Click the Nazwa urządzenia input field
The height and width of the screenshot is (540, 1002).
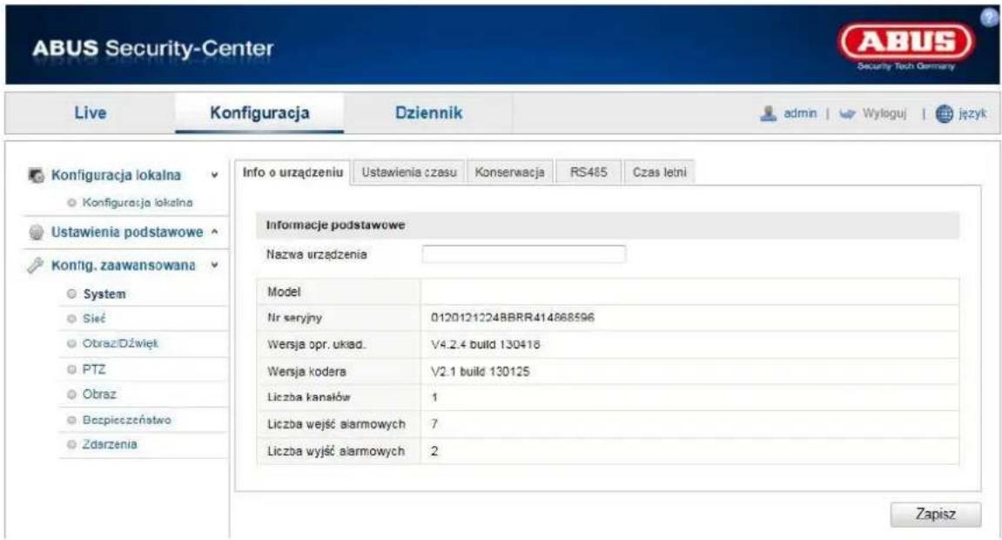[x=523, y=254]
